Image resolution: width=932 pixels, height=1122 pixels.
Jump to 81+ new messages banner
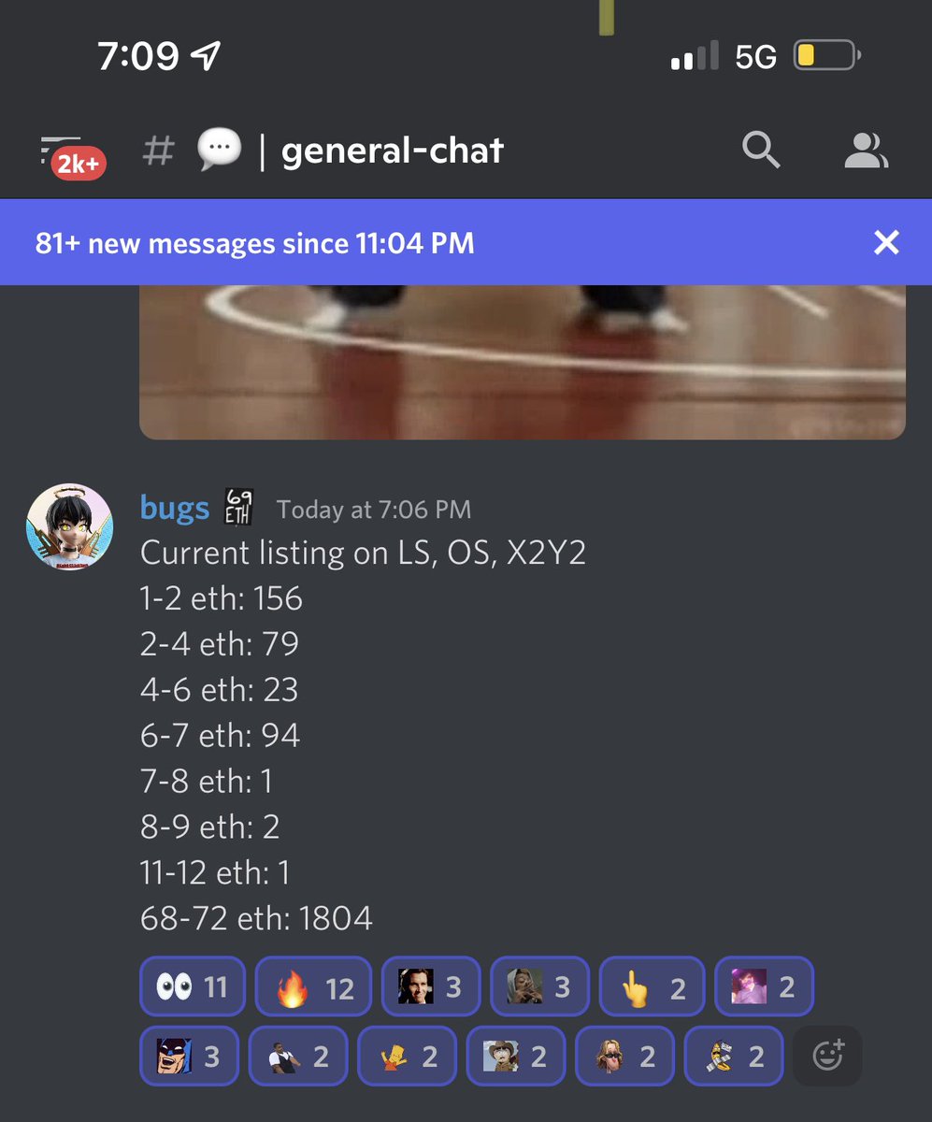point(254,243)
